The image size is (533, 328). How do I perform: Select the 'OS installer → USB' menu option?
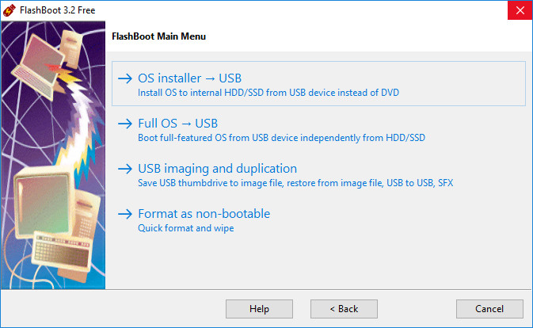(x=189, y=78)
